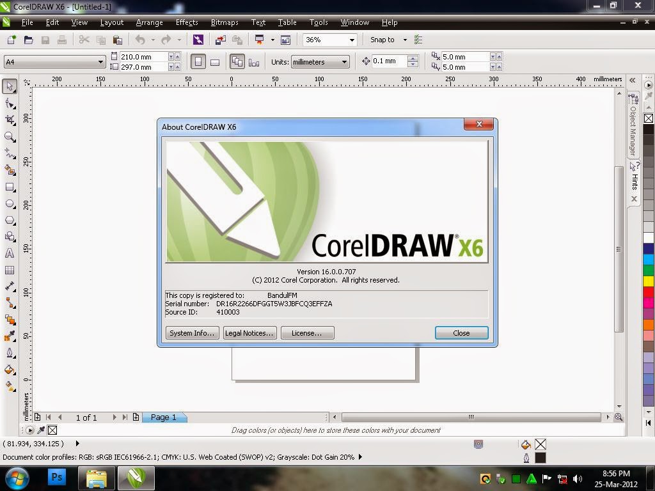Click the Print icon
Screen dimensions: 655x491
(62, 40)
